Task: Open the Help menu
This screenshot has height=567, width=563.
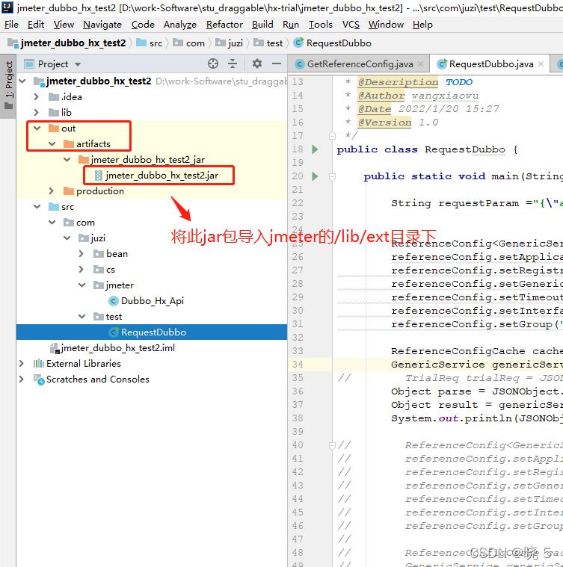Action: pos(422,25)
